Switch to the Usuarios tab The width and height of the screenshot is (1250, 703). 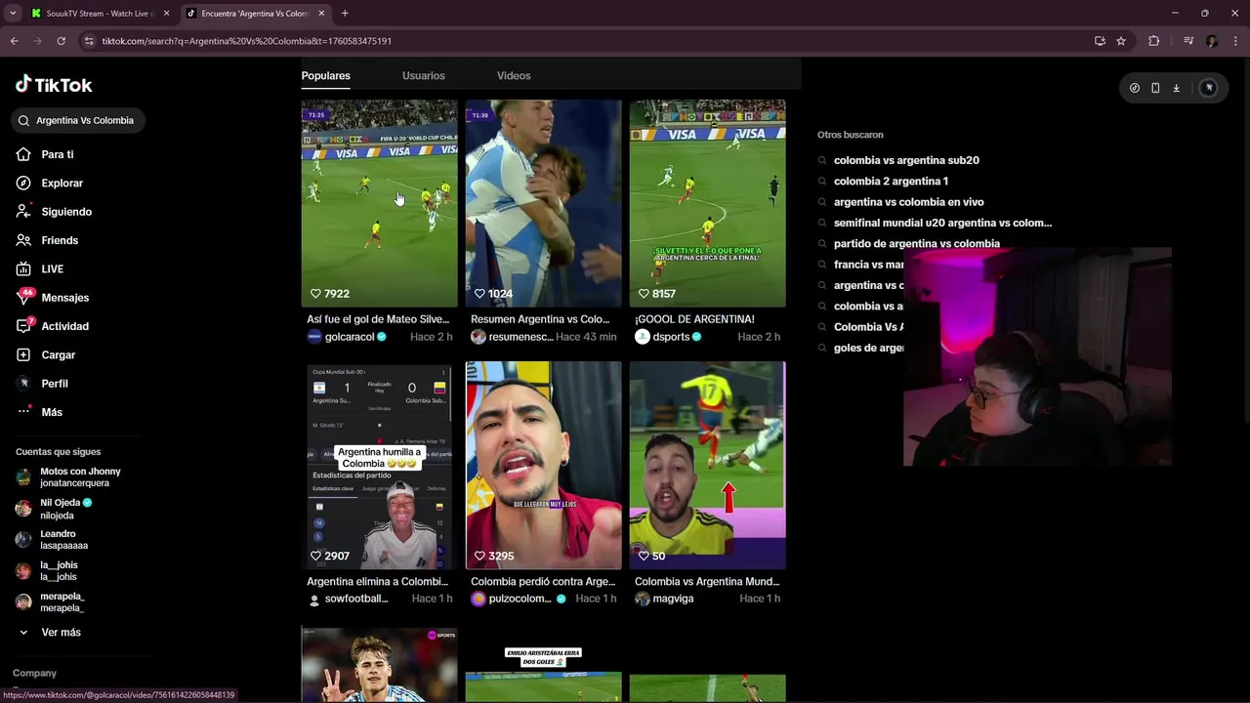coord(423,75)
